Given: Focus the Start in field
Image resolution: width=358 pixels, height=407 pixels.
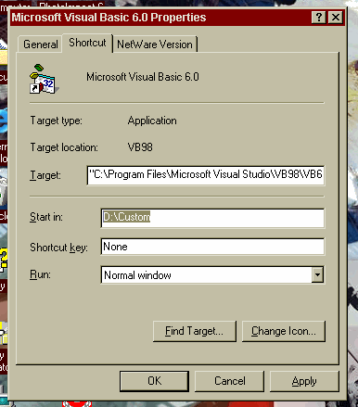Looking at the screenshot, I should (212, 218).
